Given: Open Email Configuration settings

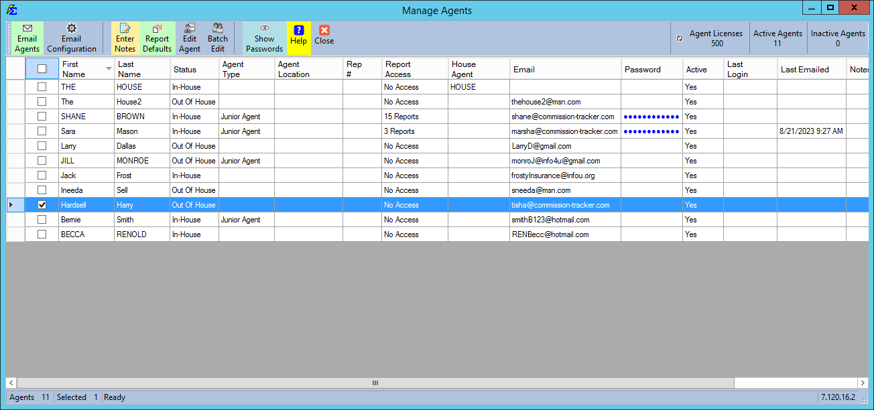Looking at the screenshot, I should point(72,38).
